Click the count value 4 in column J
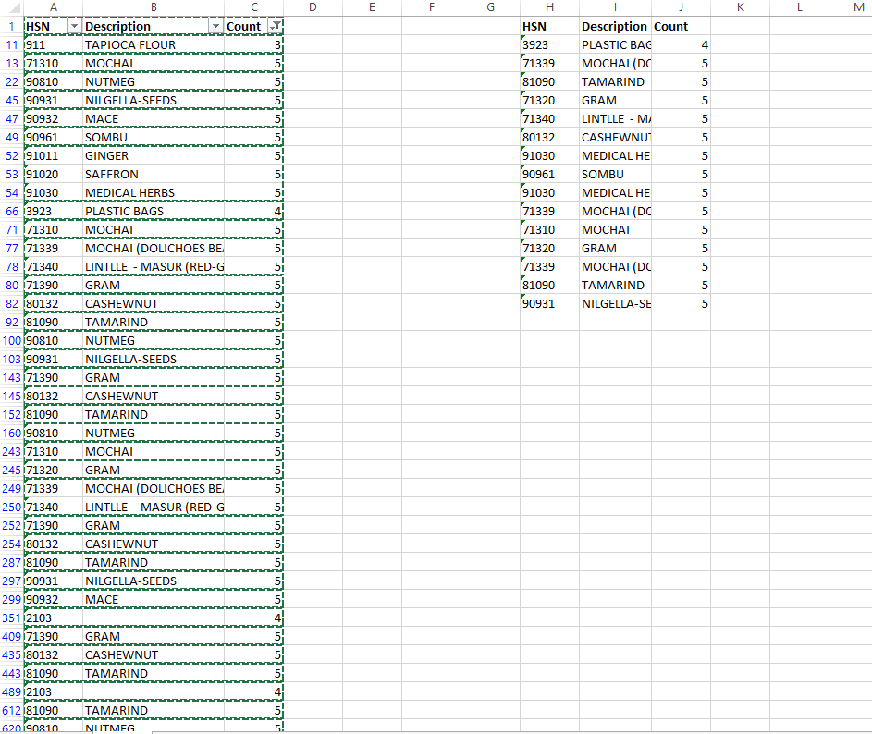Image resolution: width=872 pixels, height=734 pixels. point(681,45)
